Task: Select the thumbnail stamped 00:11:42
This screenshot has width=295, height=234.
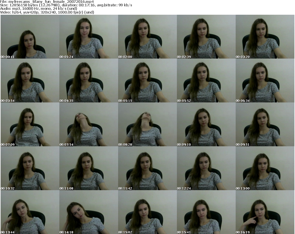Action: click(x=147, y=168)
